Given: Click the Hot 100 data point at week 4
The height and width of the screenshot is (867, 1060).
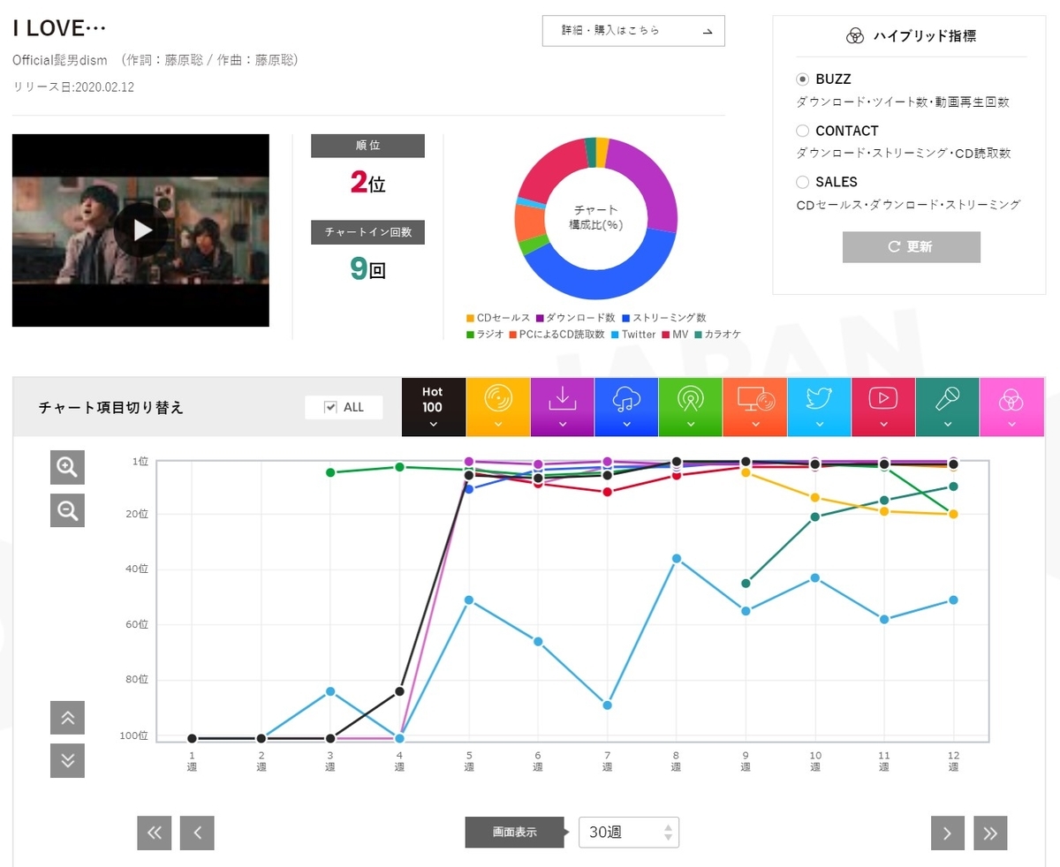Looking at the screenshot, I should (399, 690).
